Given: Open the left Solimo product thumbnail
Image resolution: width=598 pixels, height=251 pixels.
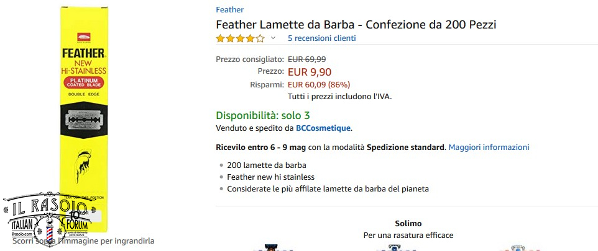Looking at the screenshot, I should pos(270,247).
